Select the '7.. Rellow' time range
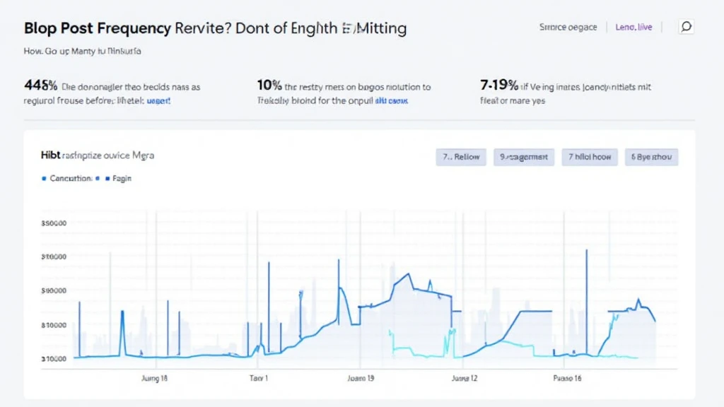The image size is (724, 407). [x=461, y=157]
